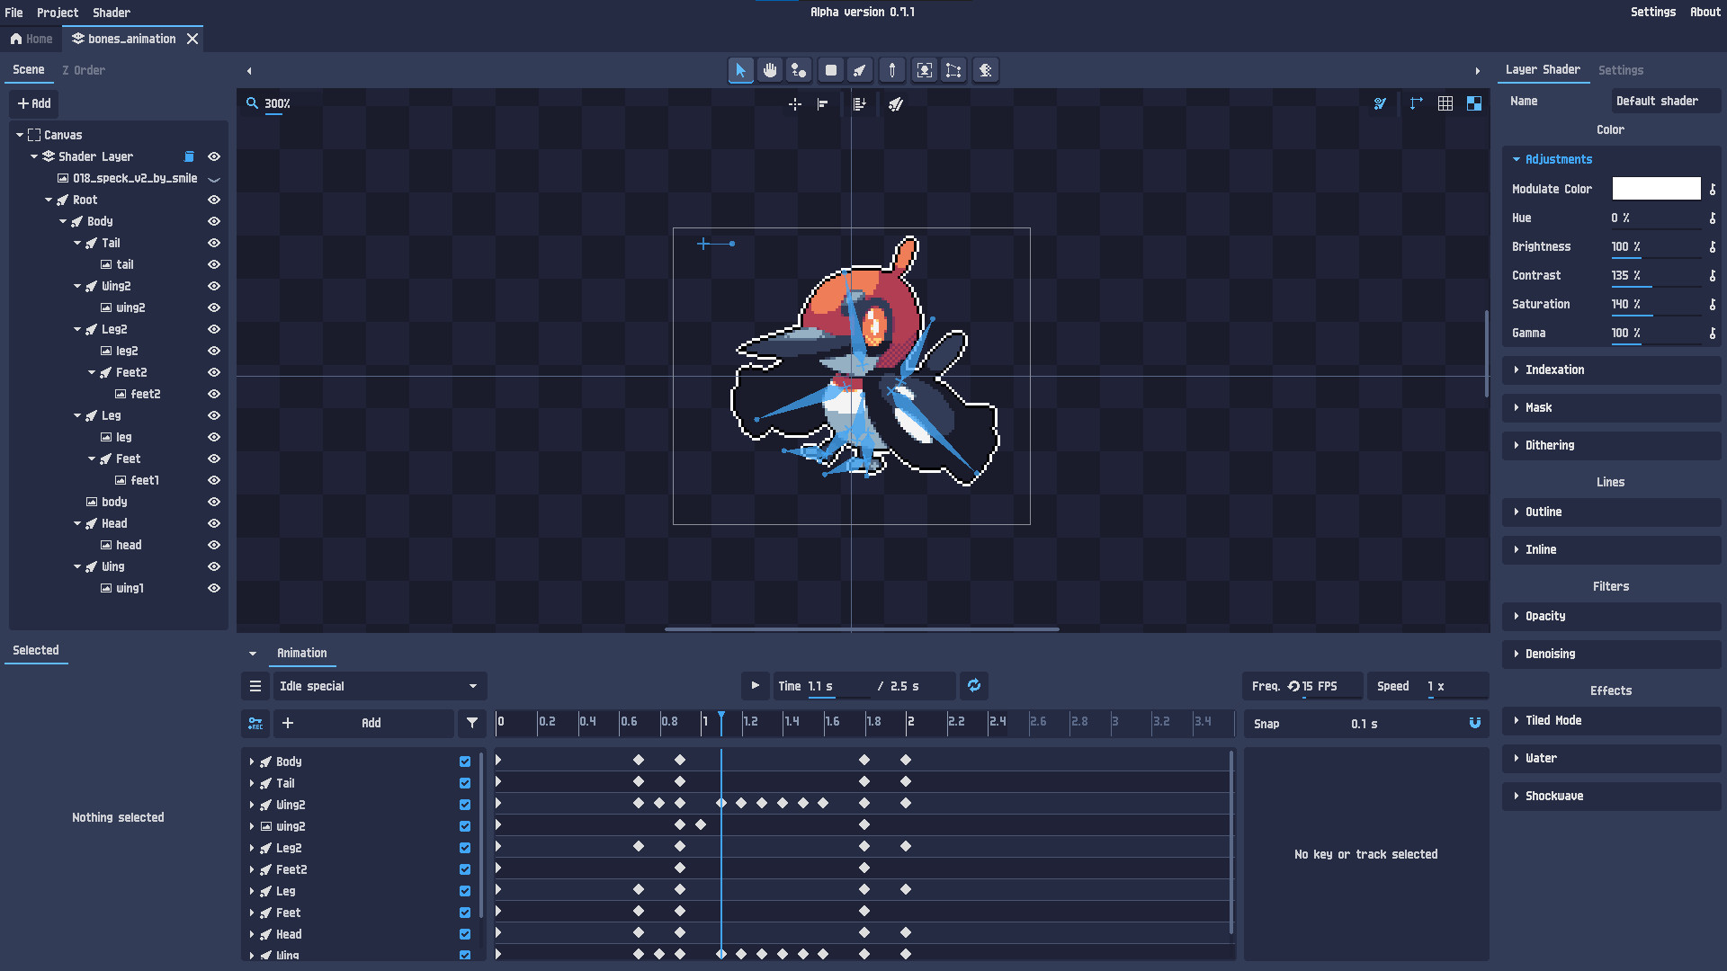Image resolution: width=1727 pixels, height=971 pixels.
Task: Click the Modulate Color swatch
Action: coord(1656,189)
